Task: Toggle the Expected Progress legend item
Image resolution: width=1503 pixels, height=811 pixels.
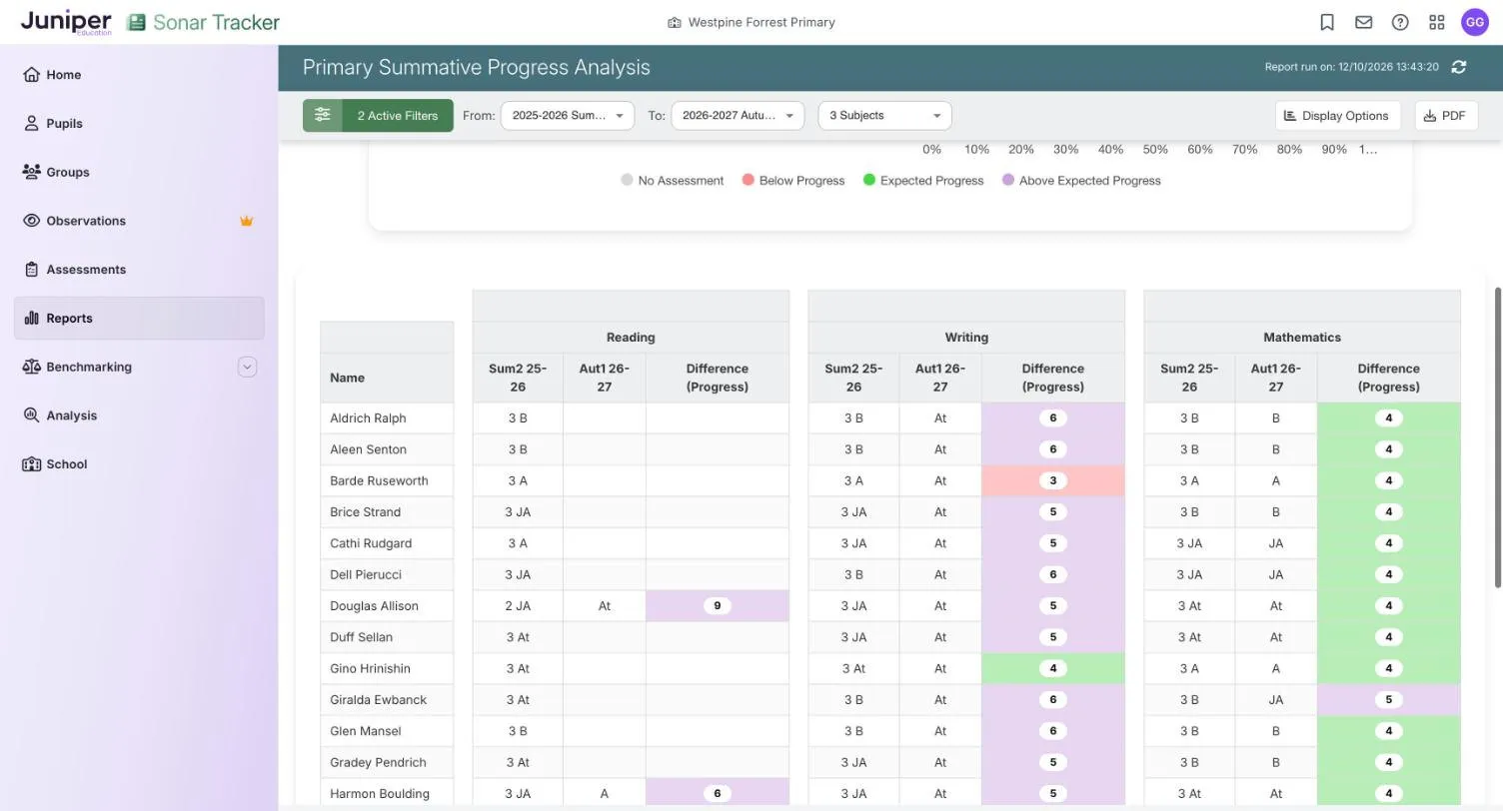Action: (x=923, y=181)
